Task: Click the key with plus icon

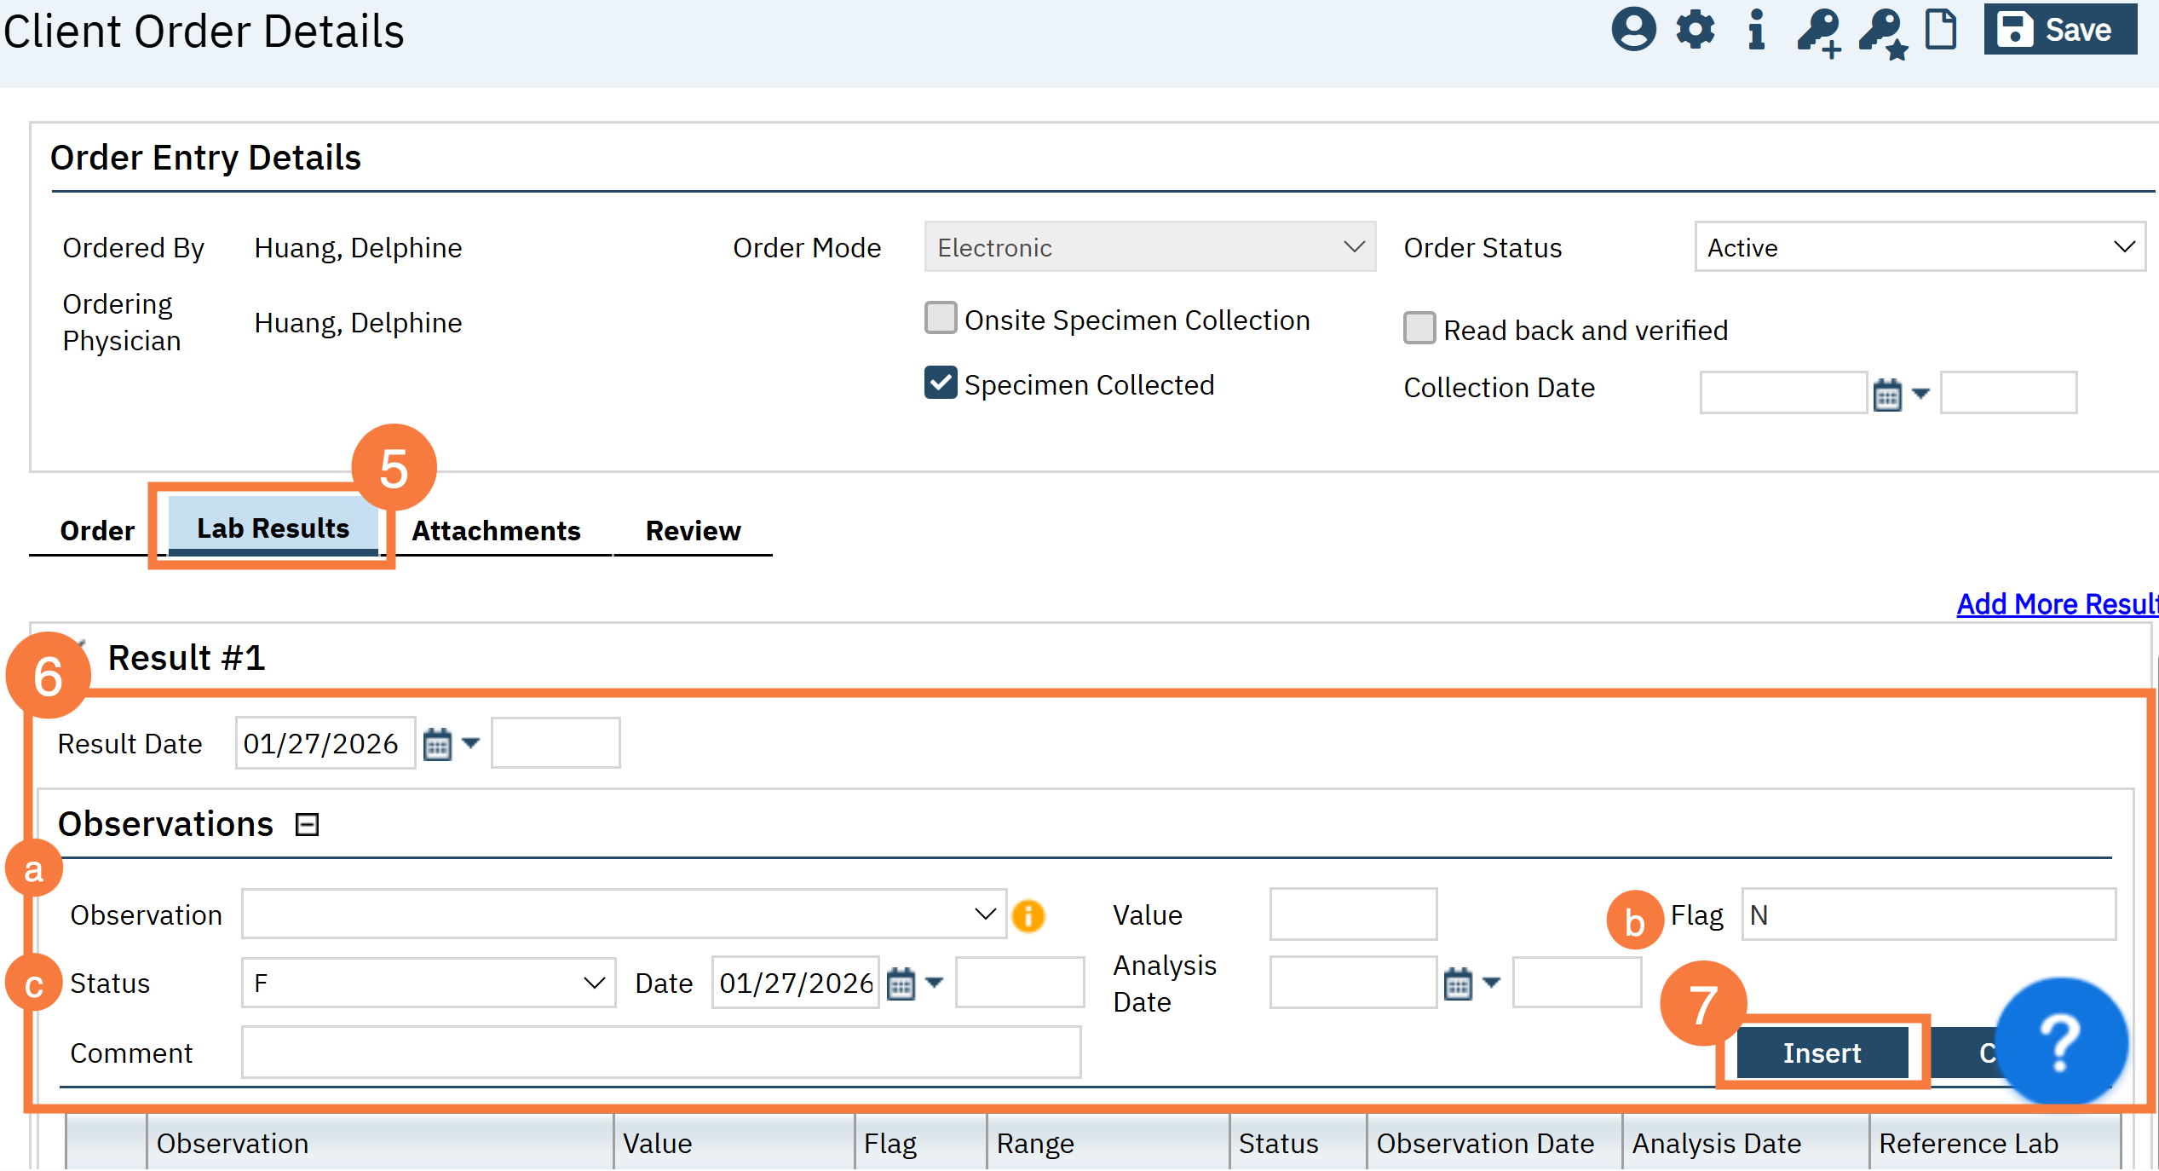Action: tap(1818, 32)
